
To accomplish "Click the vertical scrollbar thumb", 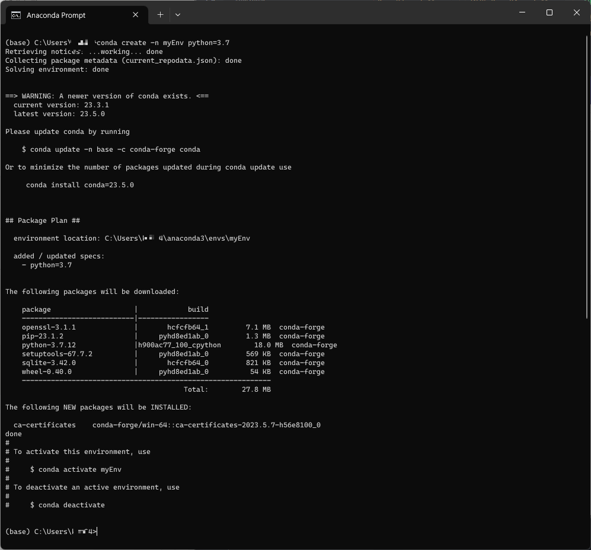I will (x=587, y=177).
